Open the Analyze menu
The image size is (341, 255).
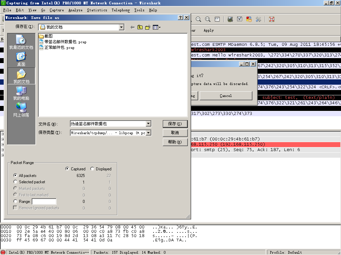click(76, 10)
